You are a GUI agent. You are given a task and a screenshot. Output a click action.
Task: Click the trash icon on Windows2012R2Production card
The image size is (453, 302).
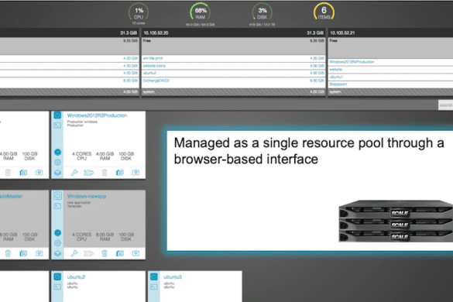click(x=105, y=173)
